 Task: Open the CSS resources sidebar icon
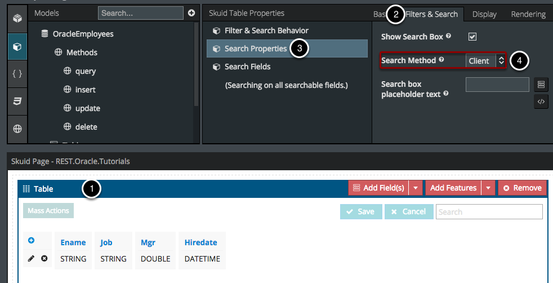click(x=17, y=101)
